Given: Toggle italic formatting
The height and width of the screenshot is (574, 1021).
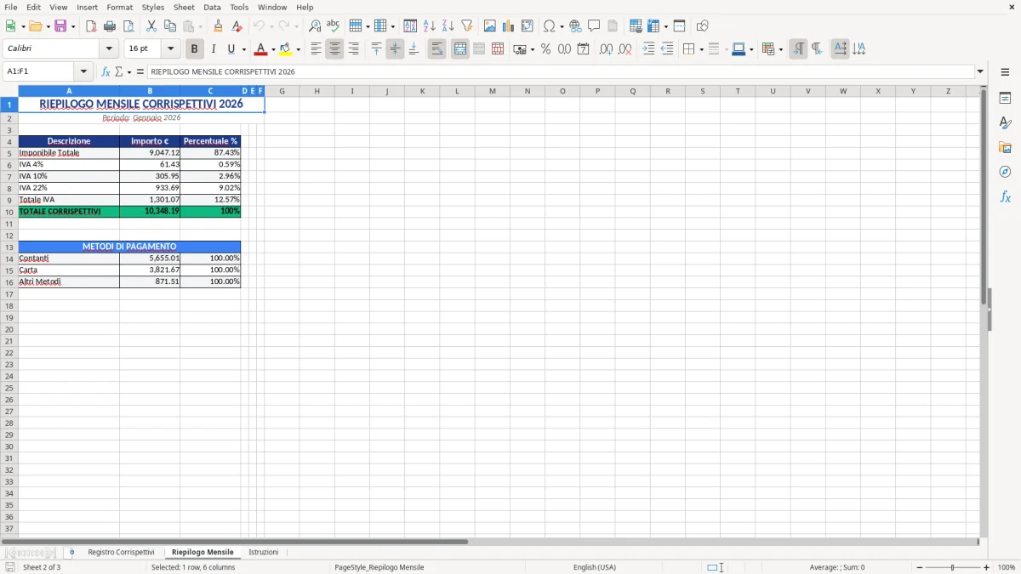Looking at the screenshot, I should pyautogui.click(x=214, y=48).
